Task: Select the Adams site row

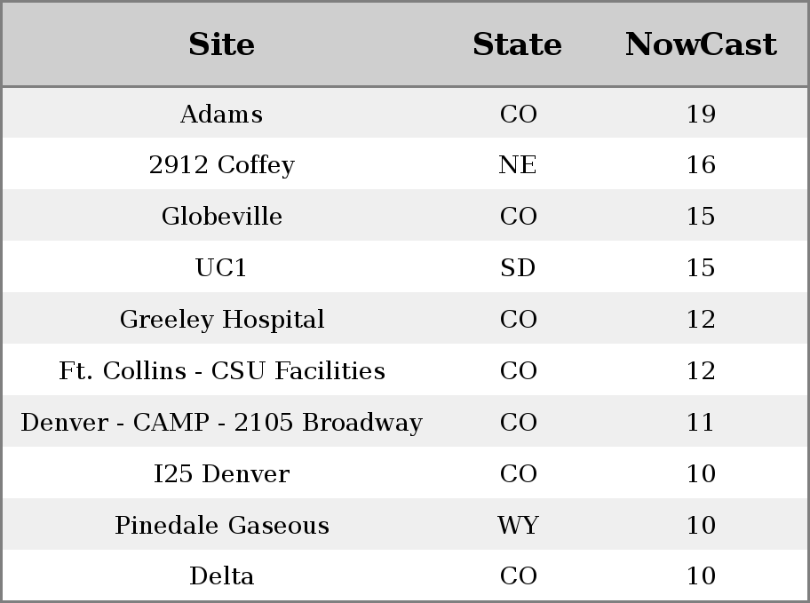Action: (405, 113)
